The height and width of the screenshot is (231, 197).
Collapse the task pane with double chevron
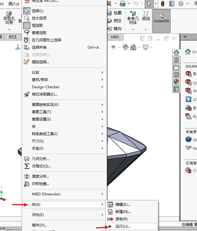(x=185, y=37)
